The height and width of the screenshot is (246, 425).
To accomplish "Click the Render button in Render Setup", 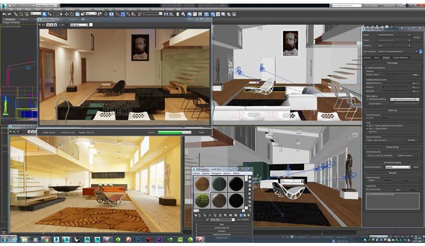I will click(x=416, y=38).
